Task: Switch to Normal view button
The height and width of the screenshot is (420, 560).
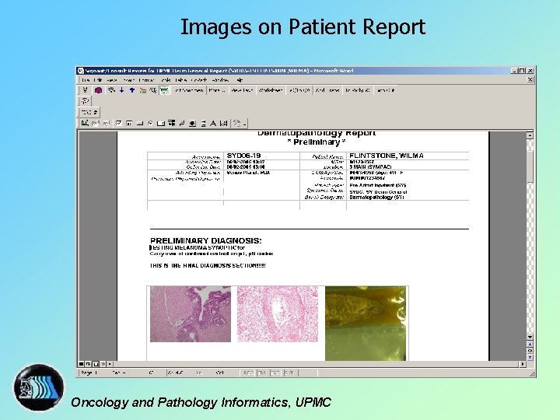Action: (82, 364)
